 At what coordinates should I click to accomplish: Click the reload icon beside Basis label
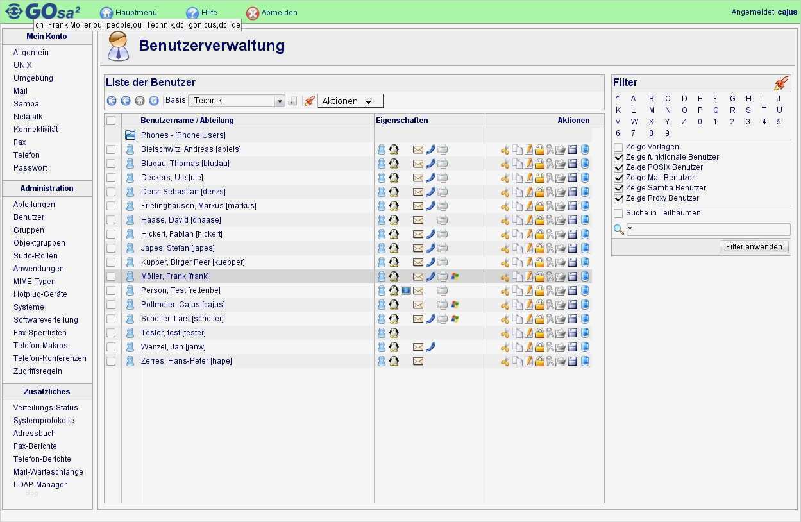154,101
